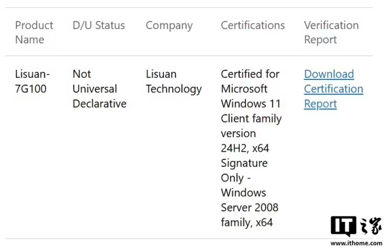Open the Download Certification Report link
386x248 pixels.
pyautogui.click(x=333, y=89)
